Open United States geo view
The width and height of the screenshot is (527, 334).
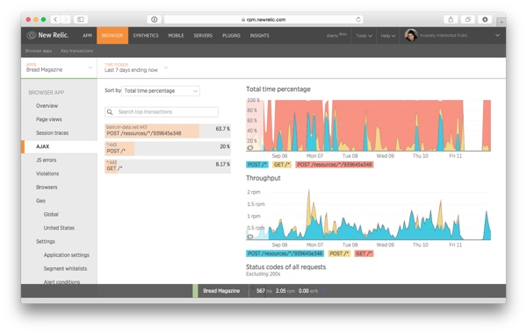coord(59,228)
